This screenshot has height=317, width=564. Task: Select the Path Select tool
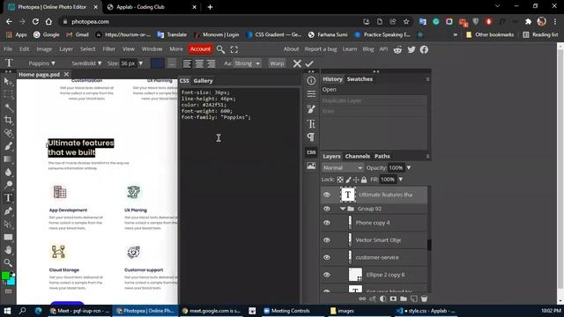pyautogui.click(x=8, y=224)
